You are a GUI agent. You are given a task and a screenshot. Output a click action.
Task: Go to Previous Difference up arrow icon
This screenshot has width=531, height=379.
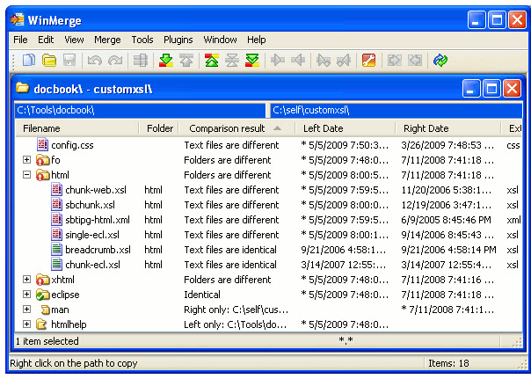(186, 61)
